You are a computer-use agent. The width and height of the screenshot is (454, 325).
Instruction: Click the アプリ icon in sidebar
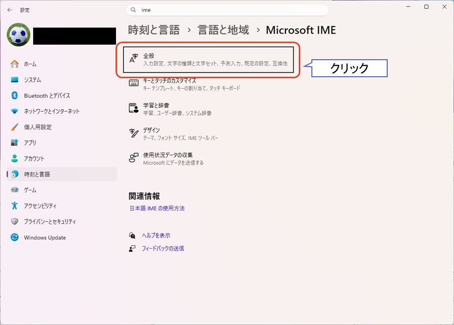pos(15,142)
